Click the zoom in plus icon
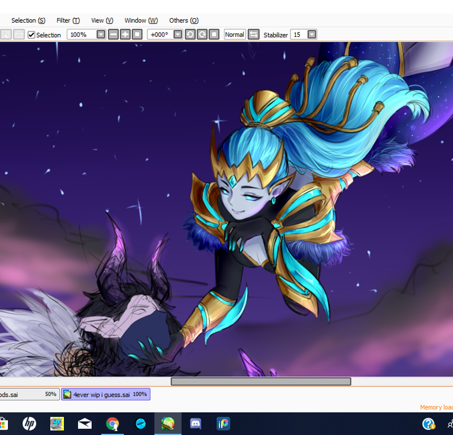 click(125, 35)
